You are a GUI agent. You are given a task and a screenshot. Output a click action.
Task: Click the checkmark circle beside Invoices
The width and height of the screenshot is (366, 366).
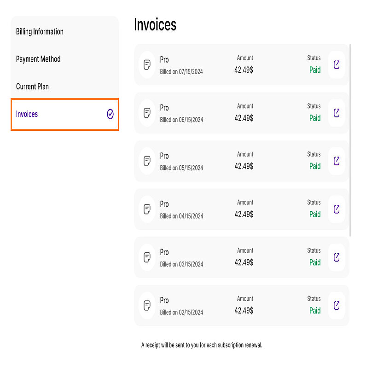110,114
